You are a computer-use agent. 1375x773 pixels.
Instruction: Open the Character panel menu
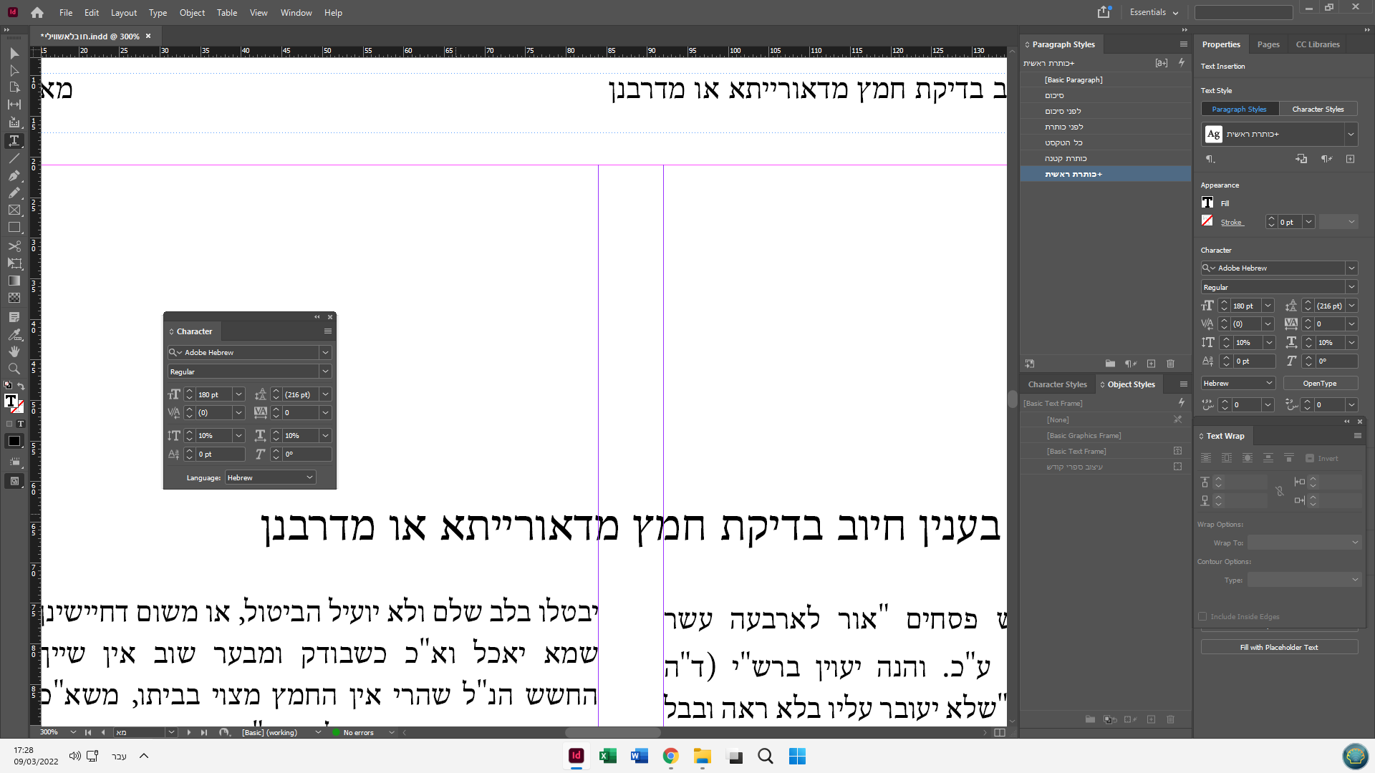tap(328, 331)
